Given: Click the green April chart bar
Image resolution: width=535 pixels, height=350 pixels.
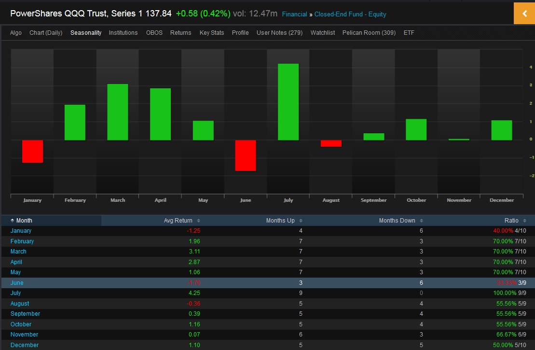Looking at the screenshot, I should coord(160,114).
